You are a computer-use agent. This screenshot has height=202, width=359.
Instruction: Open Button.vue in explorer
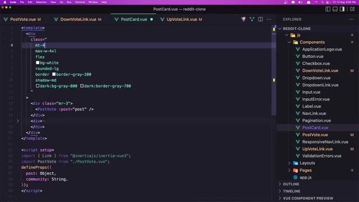click(312, 57)
